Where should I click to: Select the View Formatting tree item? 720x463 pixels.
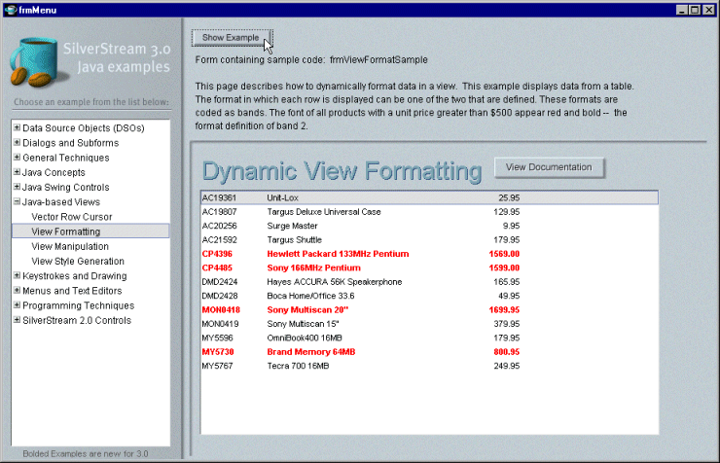pos(90,231)
